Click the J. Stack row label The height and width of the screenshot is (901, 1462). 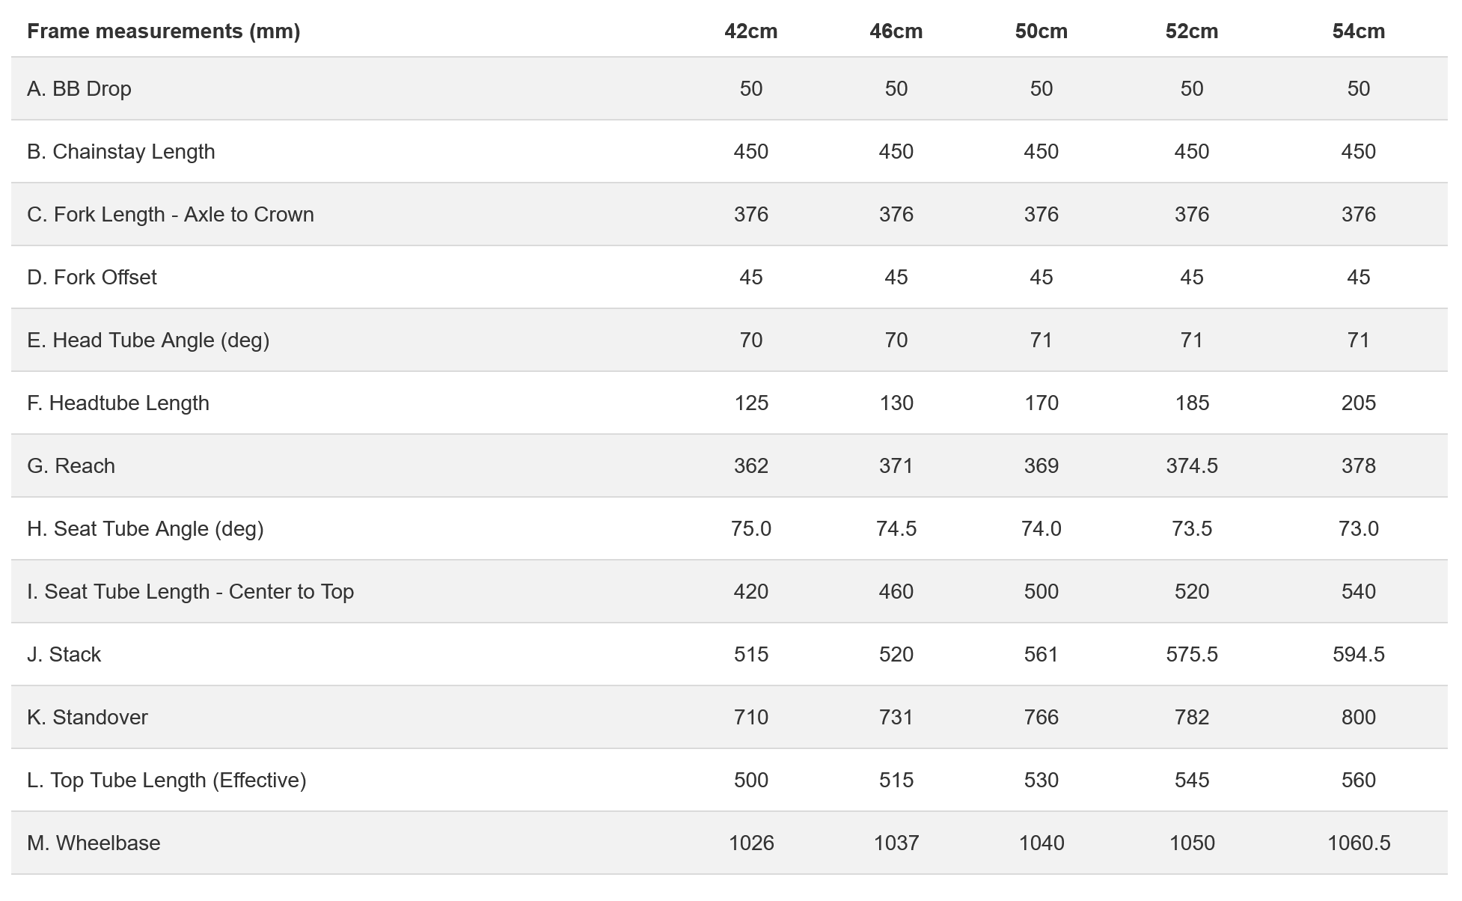point(64,655)
